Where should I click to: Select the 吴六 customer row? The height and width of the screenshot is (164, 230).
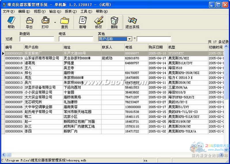113,82
